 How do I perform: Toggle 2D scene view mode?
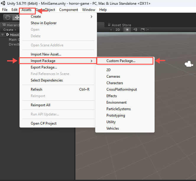(x=118, y=30)
